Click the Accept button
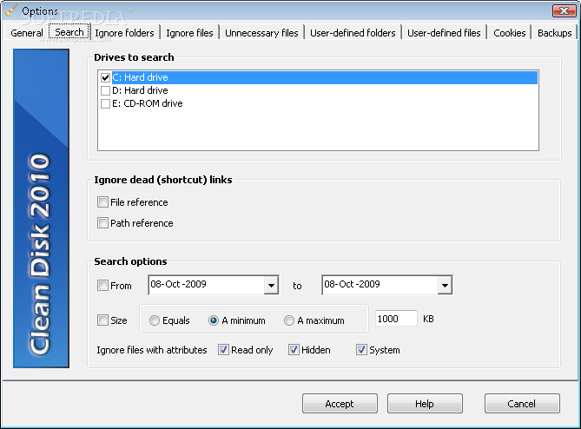 340,404
